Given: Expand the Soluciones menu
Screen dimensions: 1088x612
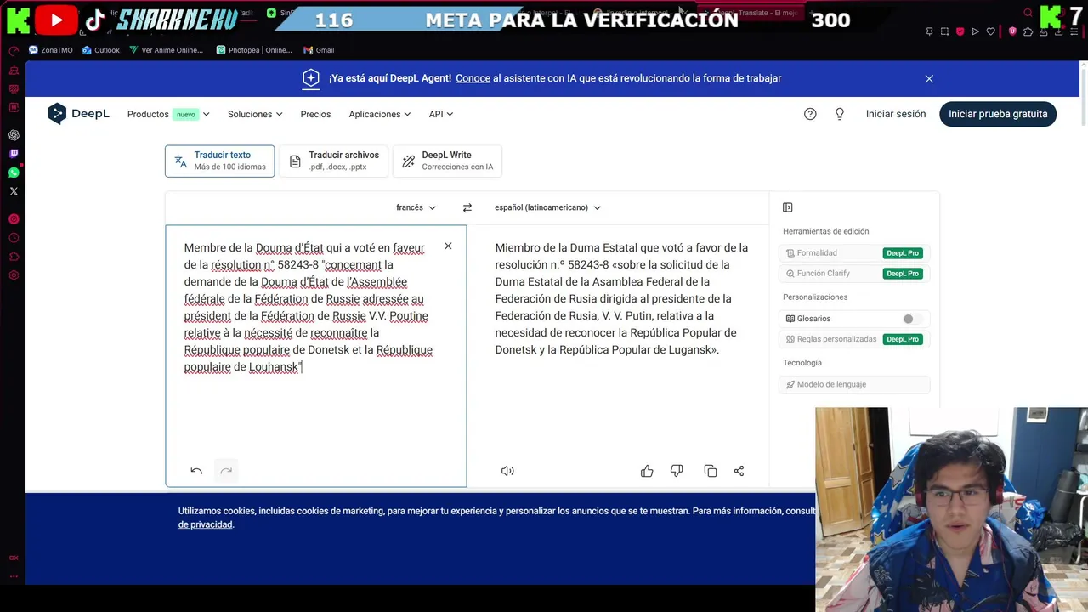Looking at the screenshot, I should [255, 114].
